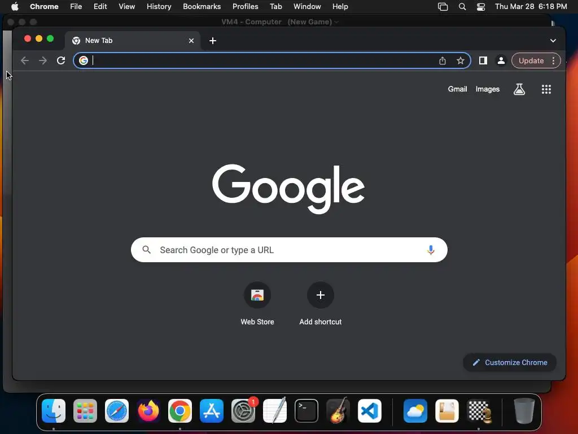Open Chrome's three-dot menu

553,60
